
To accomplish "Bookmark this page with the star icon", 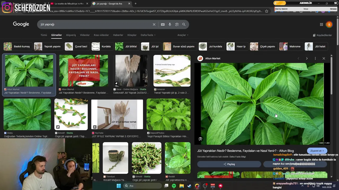I will coord(267,11).
